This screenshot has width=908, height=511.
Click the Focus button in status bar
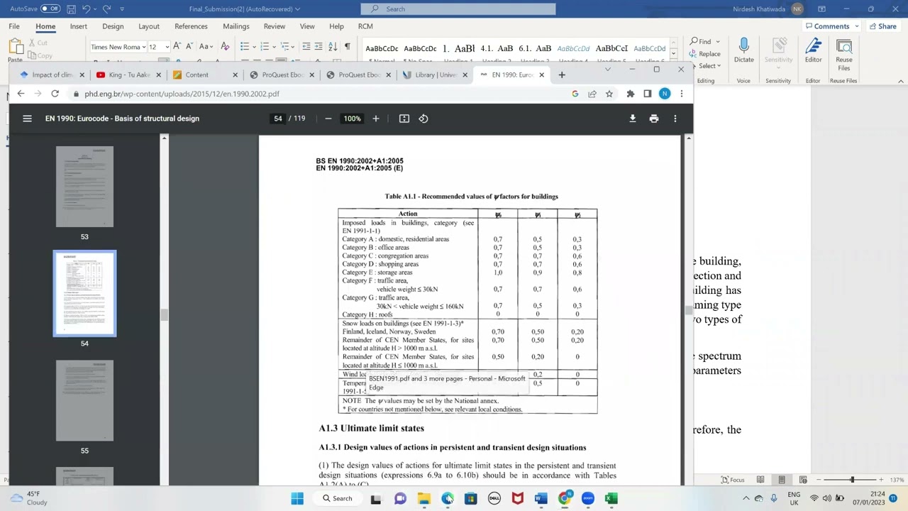(x=733, y=480)
